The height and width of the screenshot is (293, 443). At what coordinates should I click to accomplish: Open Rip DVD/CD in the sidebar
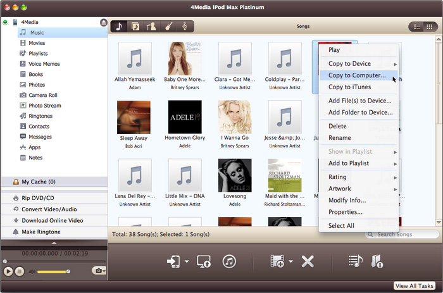coord(38,198)
